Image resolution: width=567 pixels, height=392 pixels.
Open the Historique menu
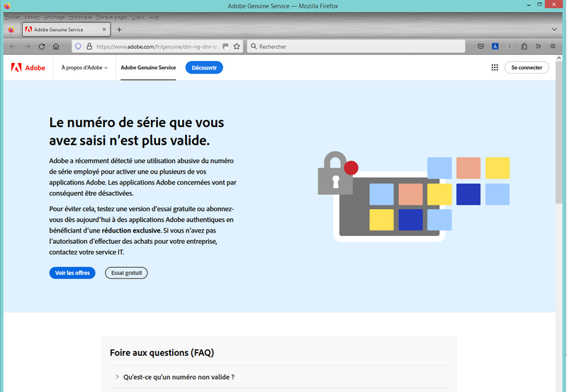[x=80, y=17]
